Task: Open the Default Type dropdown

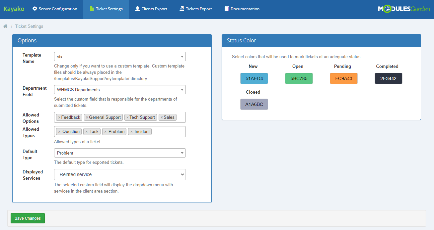Action: (x=120, y=153)
